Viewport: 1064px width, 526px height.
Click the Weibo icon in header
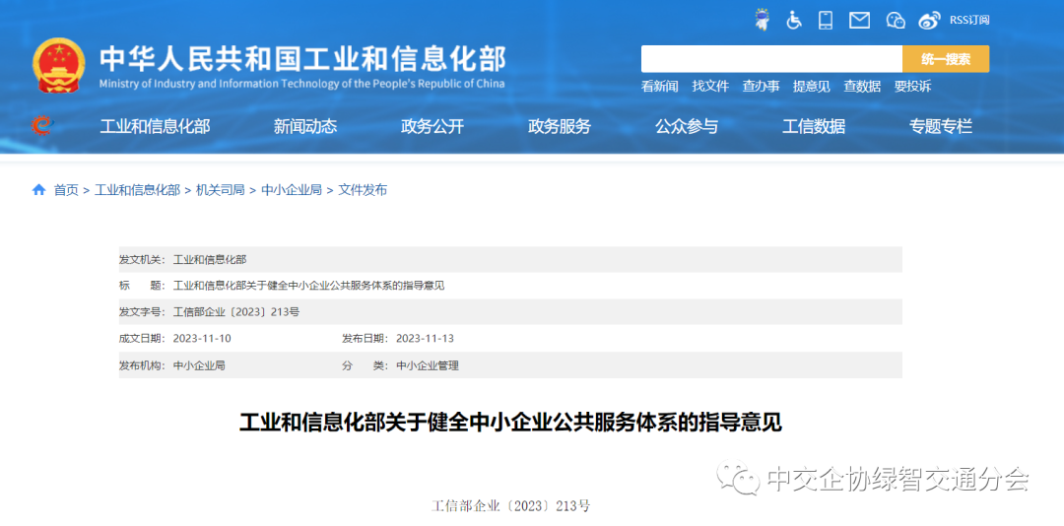point(929,20)
